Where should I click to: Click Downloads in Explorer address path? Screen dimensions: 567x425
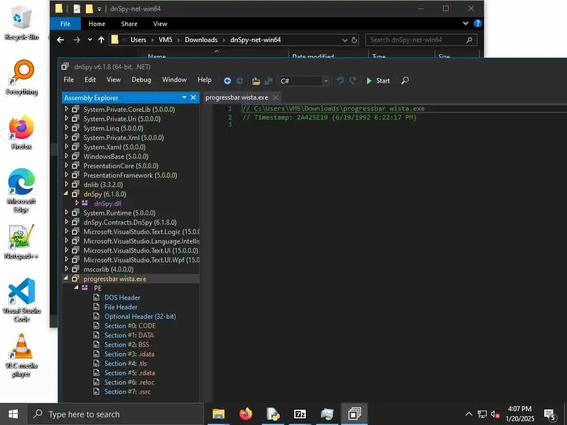(201, 40)
